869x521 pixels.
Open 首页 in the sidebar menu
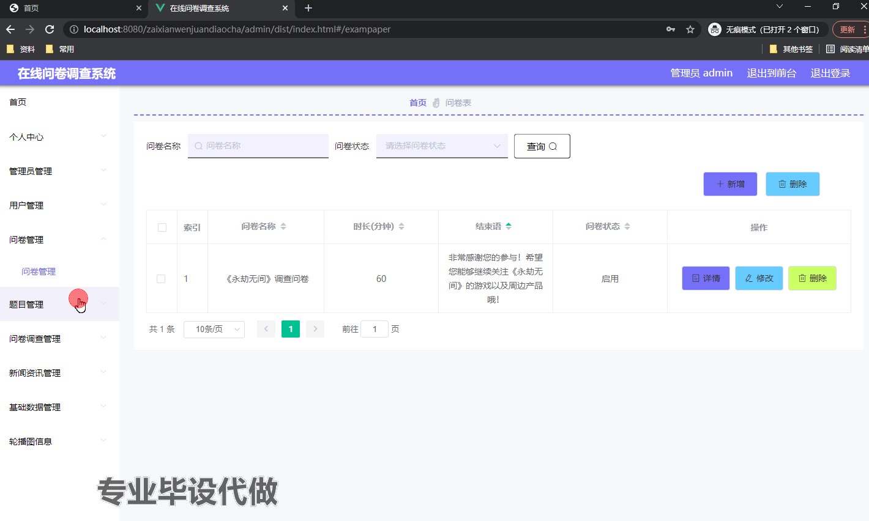click(59, 102)
